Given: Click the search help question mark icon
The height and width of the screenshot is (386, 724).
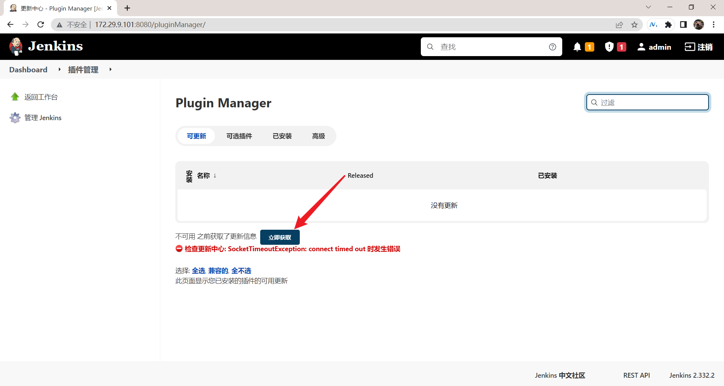Looking at the screenshot, I should click(552, 47).
